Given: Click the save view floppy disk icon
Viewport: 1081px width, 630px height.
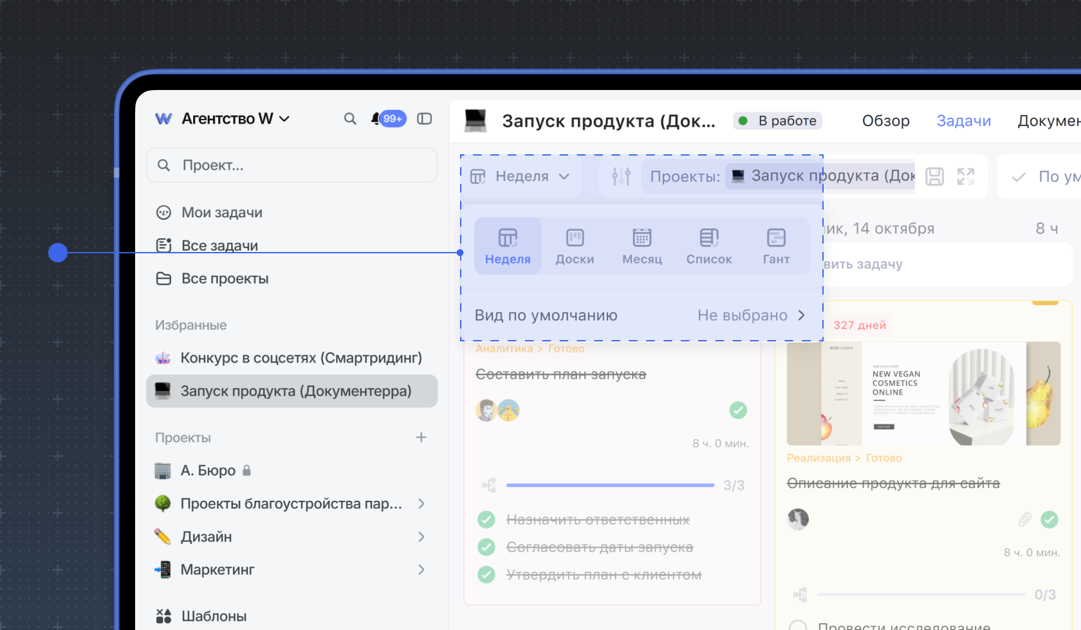Looking at the screenshot, I should pos(934,176).
